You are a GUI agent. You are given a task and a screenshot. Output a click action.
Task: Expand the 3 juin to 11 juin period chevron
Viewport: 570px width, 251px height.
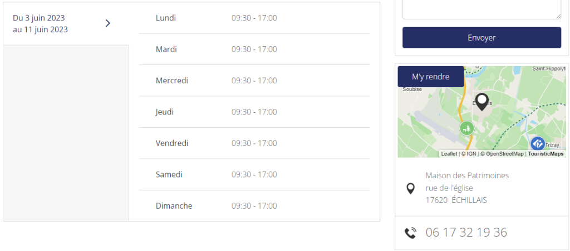[108, 23]
